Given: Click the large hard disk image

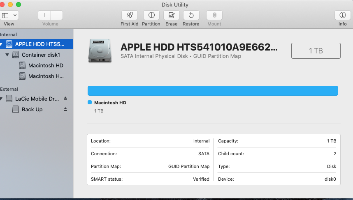Looking at the screenshot, I should (x=100, y=51).
